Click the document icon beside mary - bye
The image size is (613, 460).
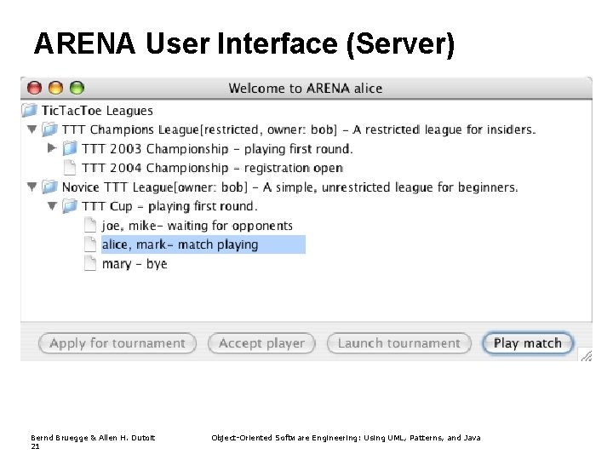pos(90,263)
